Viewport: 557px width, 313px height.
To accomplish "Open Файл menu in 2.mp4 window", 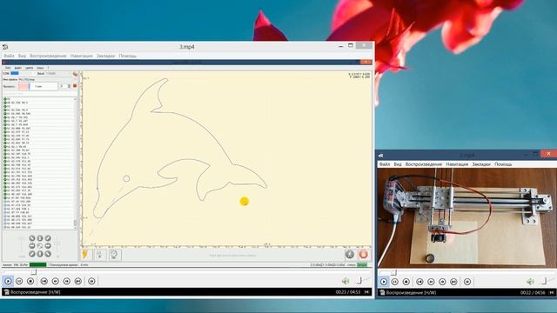I will coord(385,164).
